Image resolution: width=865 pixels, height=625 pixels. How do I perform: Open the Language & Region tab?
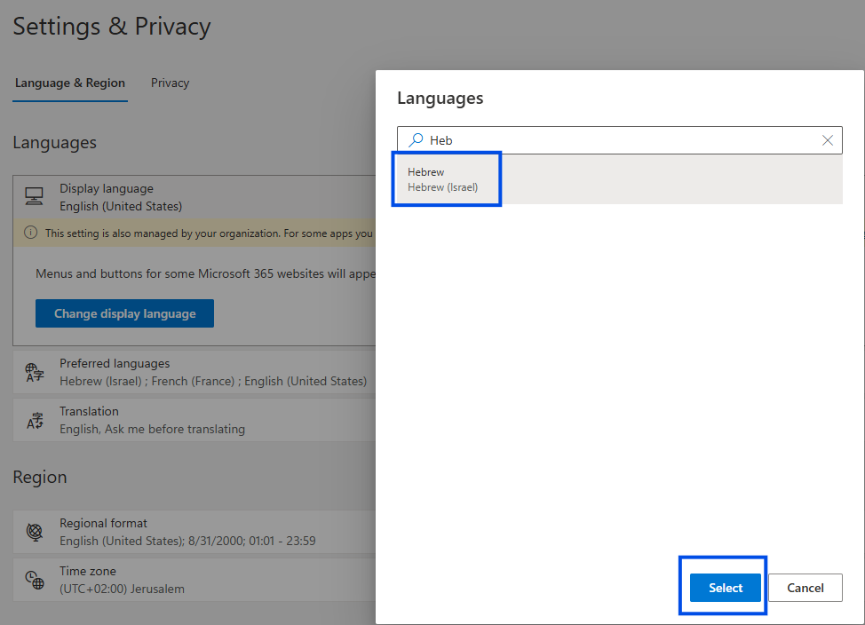[70, 83]
